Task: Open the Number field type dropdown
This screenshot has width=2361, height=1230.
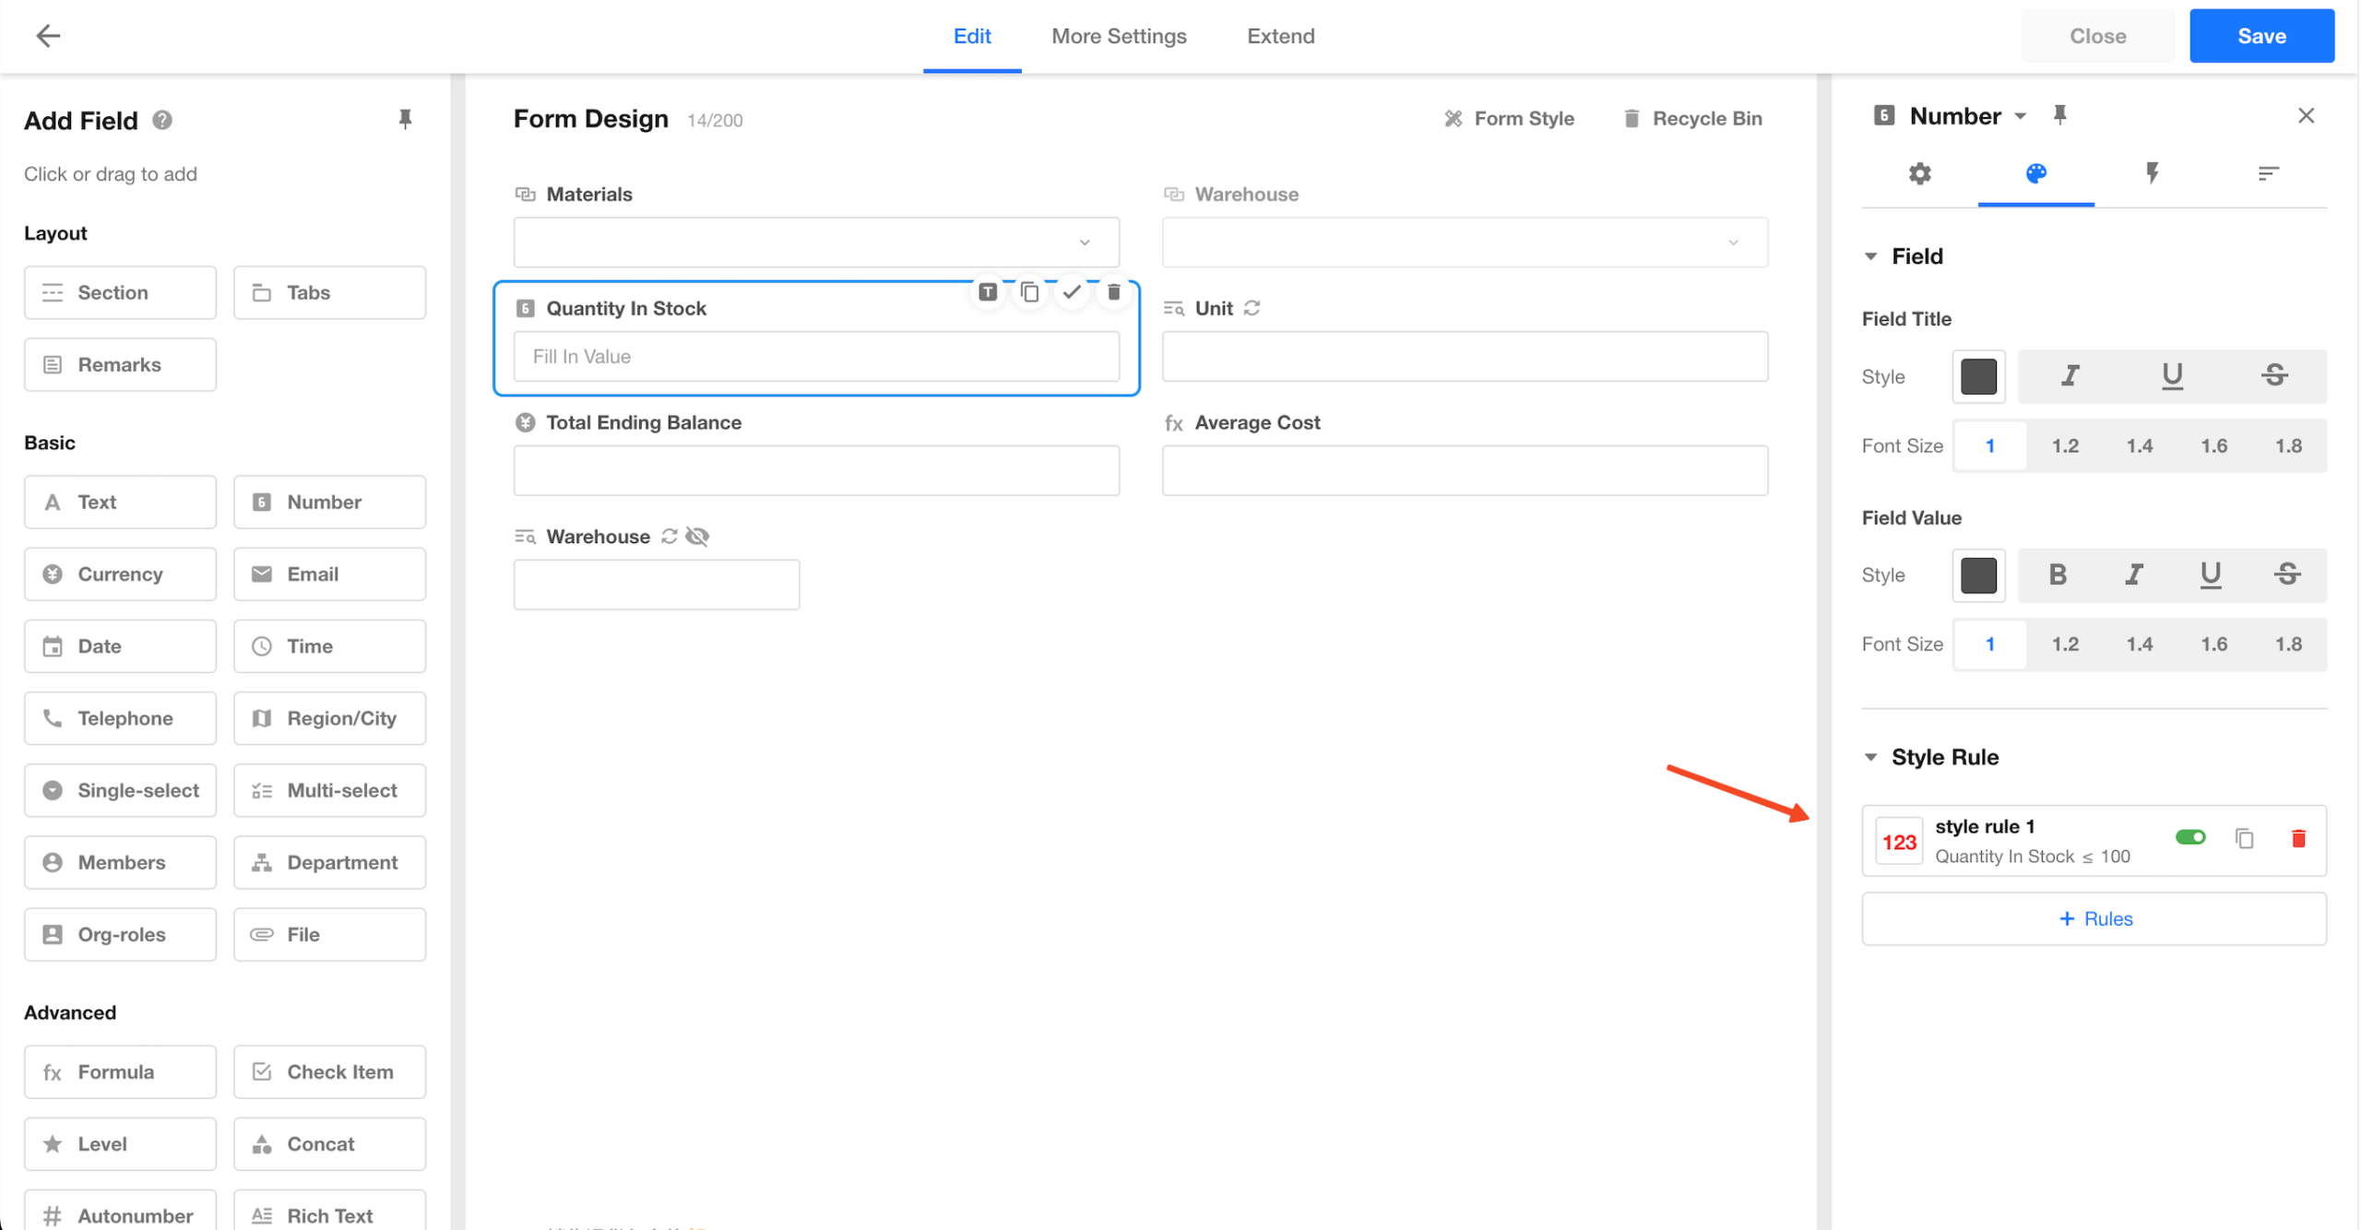Action: click(x=2020, y=116)
